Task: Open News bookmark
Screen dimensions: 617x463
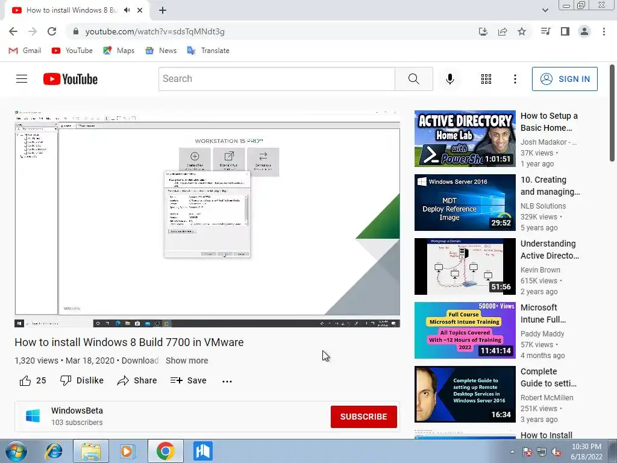Action: [x=161, y=51]
